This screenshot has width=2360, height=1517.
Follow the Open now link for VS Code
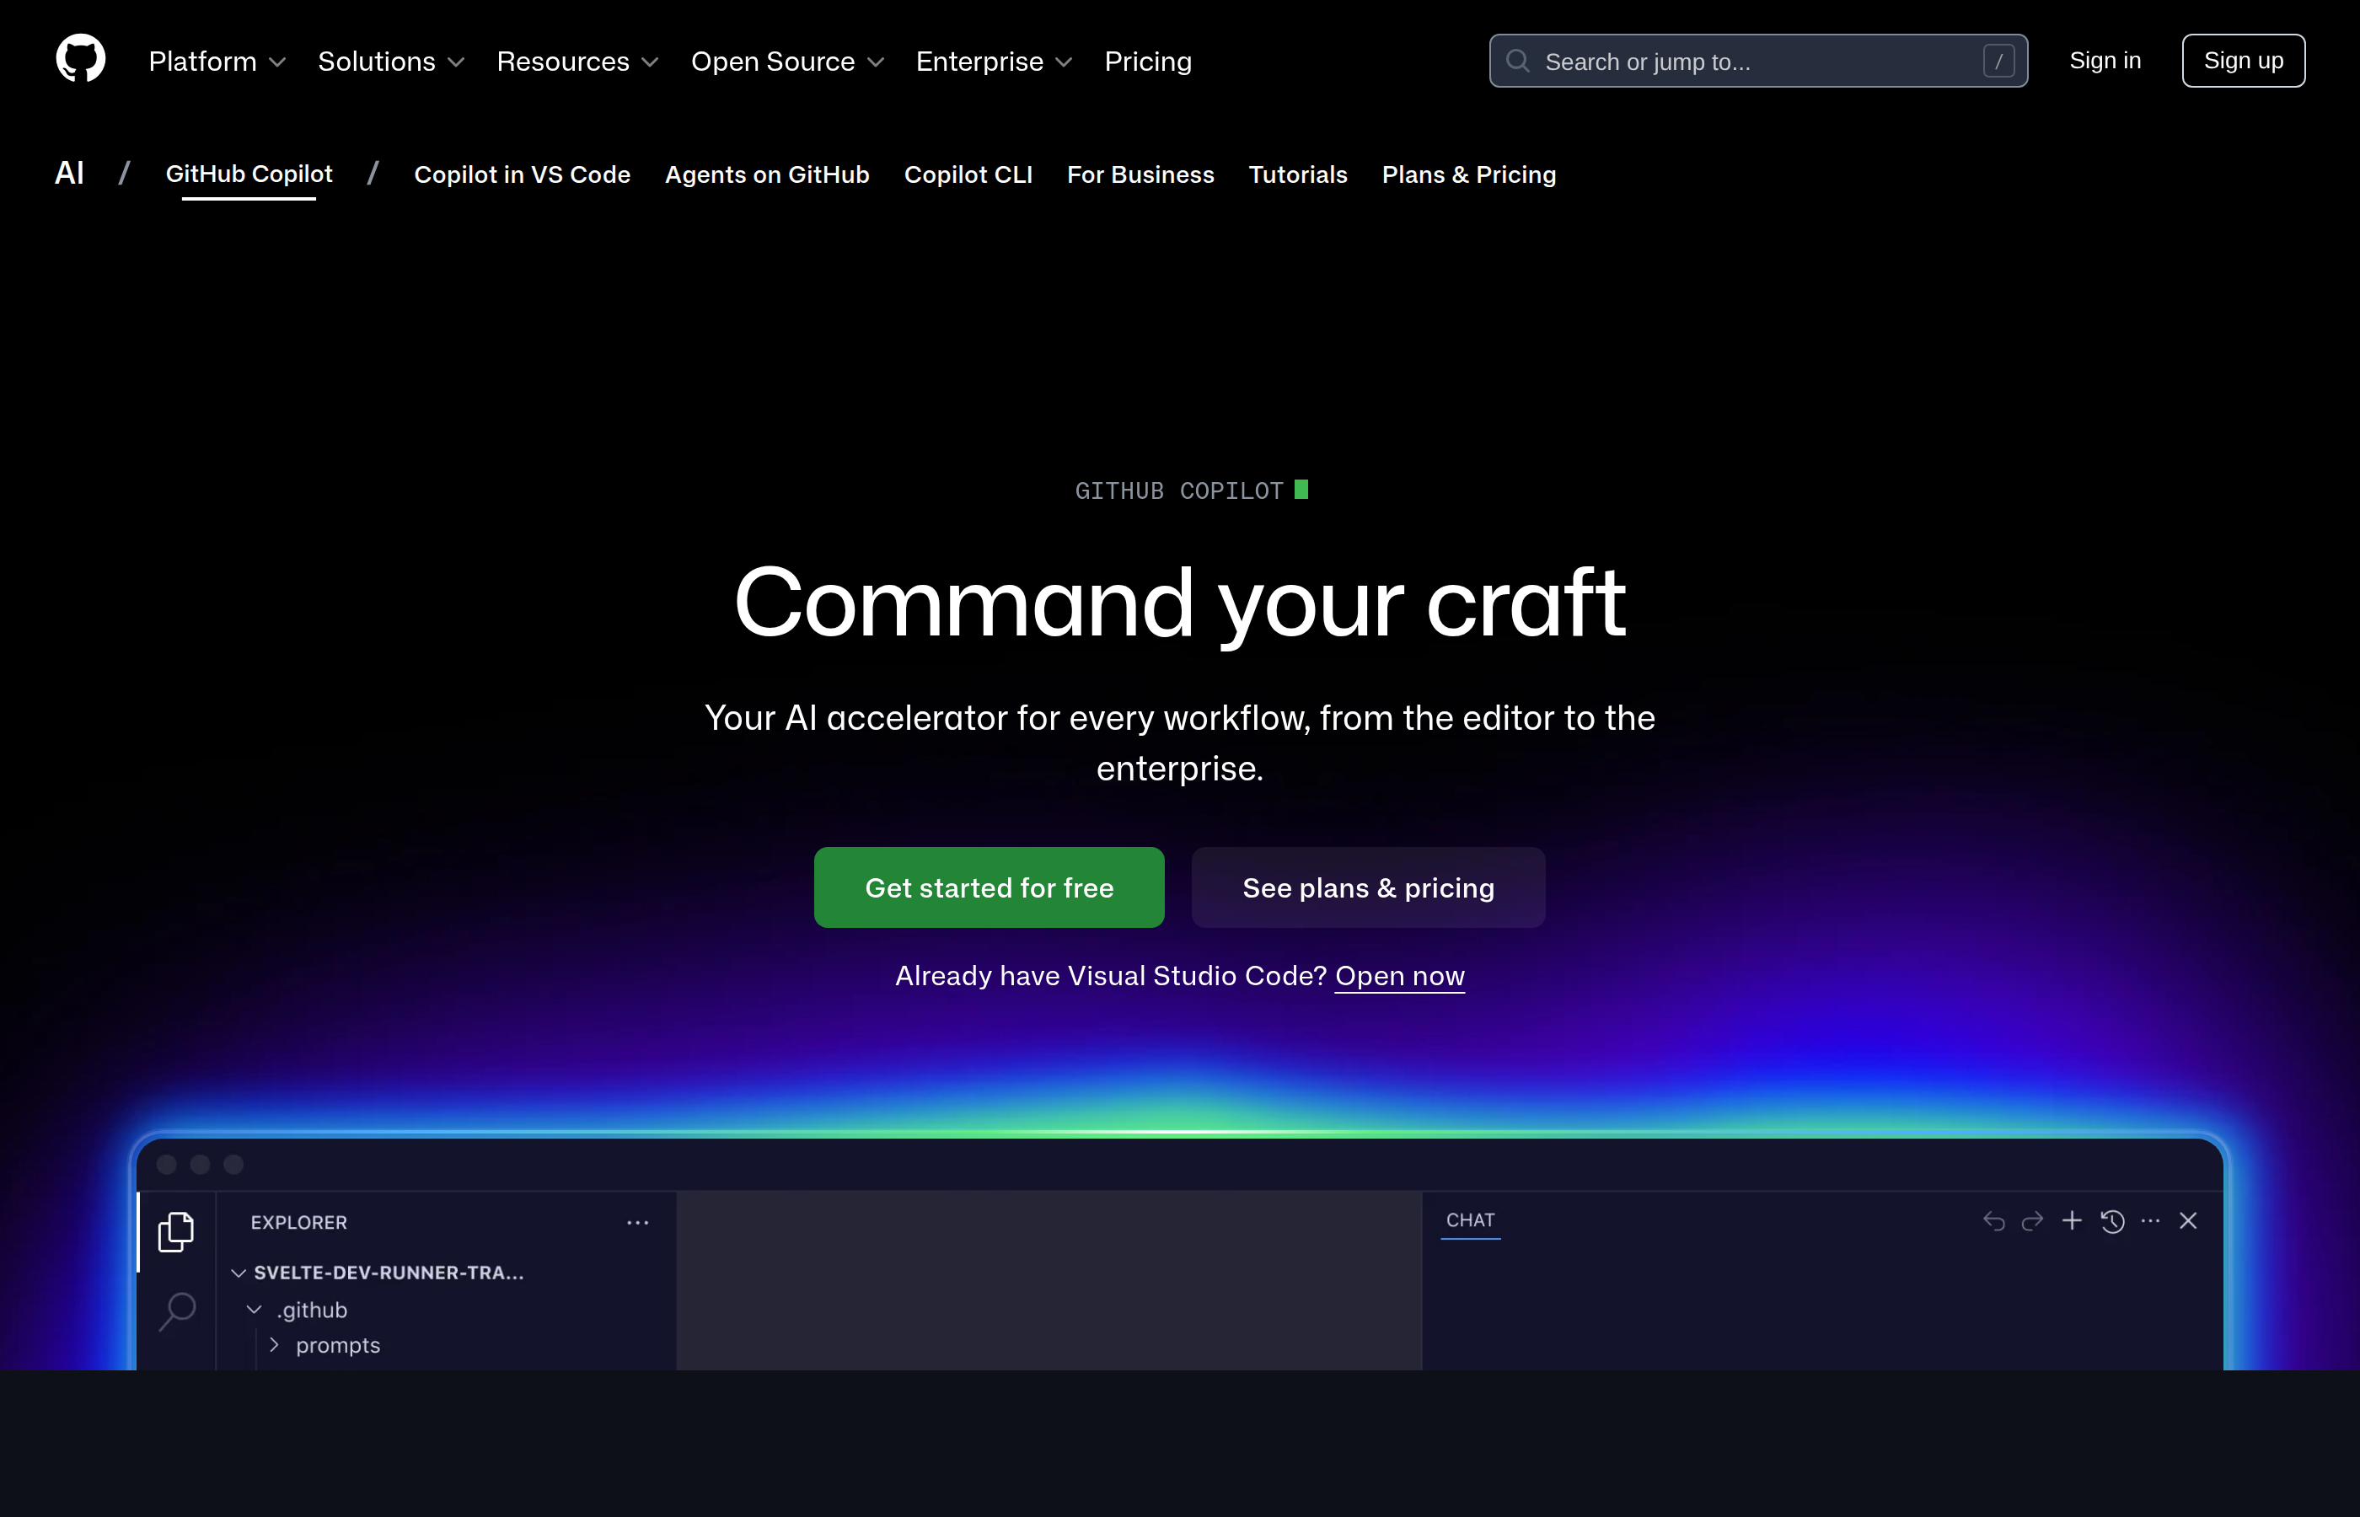point(1398,976)
